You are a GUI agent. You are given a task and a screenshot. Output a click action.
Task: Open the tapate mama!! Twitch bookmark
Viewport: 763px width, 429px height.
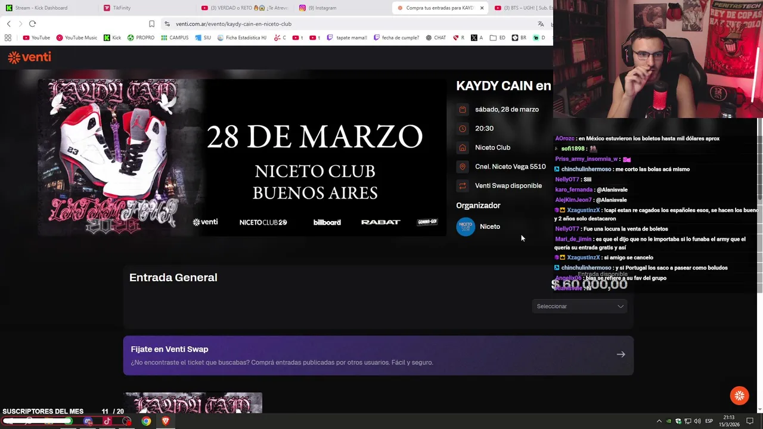(347, 38)
